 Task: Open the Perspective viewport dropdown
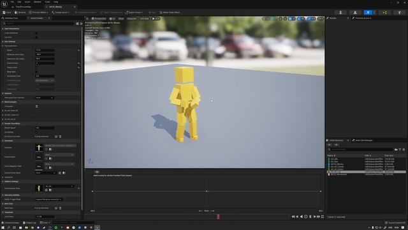pyautogui.click(x=99, y=19)
